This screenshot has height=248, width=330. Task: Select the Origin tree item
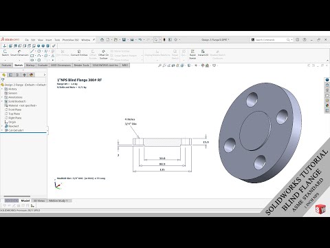click(x=10, y=122)
